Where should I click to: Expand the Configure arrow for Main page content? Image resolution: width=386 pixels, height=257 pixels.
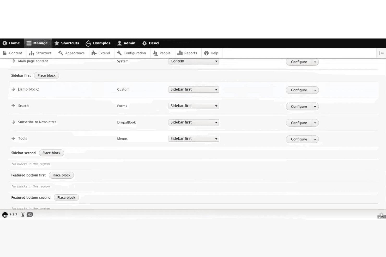[315, 62]
